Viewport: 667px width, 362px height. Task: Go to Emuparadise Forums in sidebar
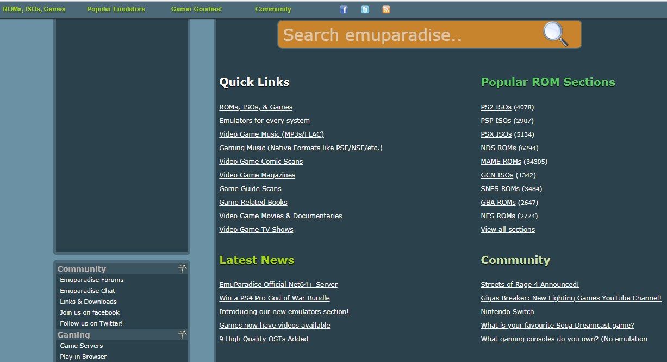click(x=92, y=280)
